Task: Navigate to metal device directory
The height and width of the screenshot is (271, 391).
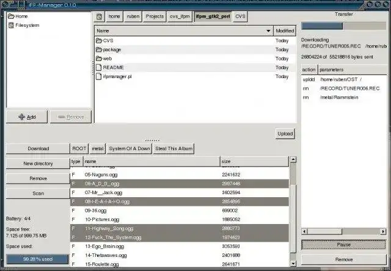Action: point(98,148)
